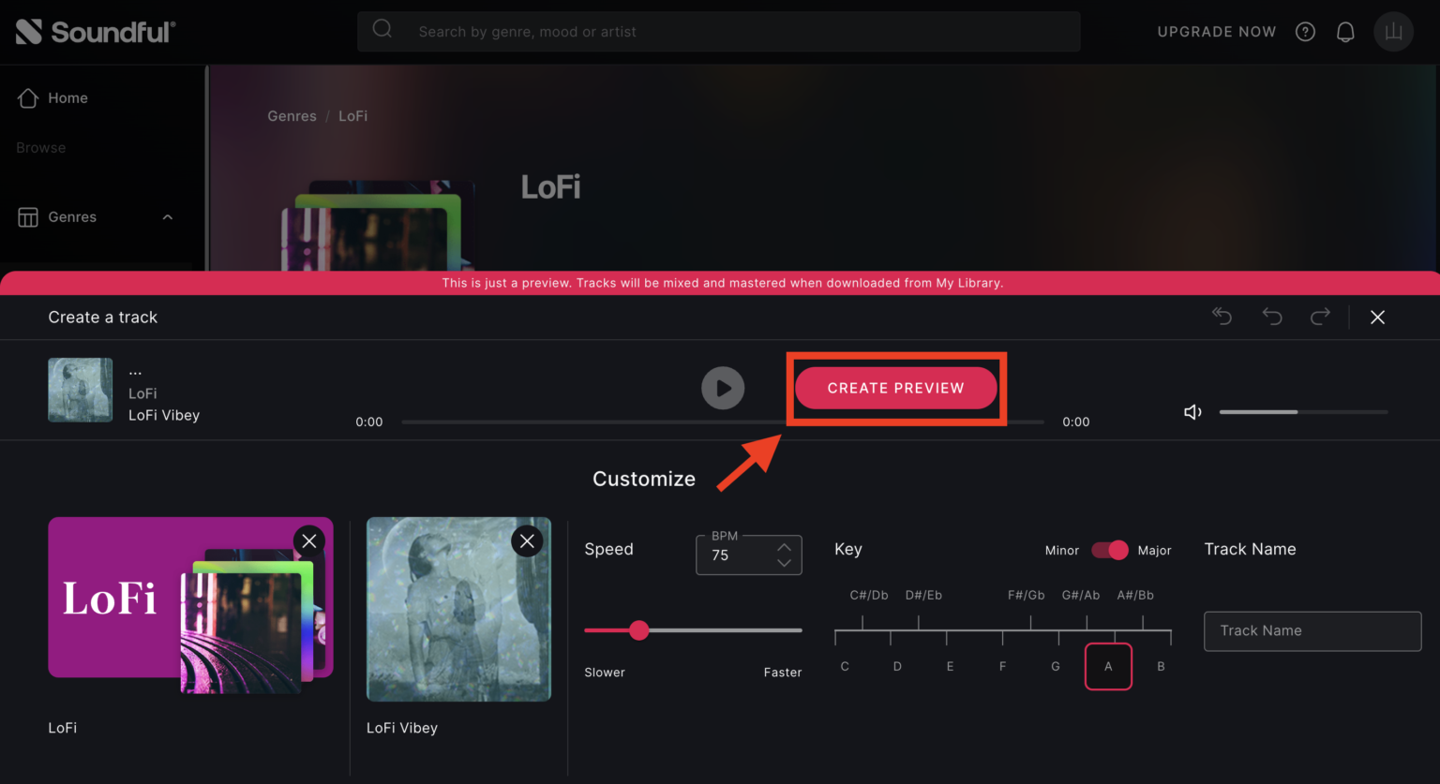Open My Library from the top bar
The image size is (1440, 784).
coord(1393,31)
